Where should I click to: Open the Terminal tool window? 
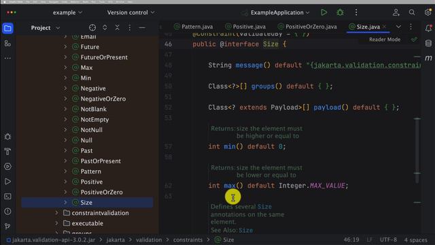(x=7, y=197)
